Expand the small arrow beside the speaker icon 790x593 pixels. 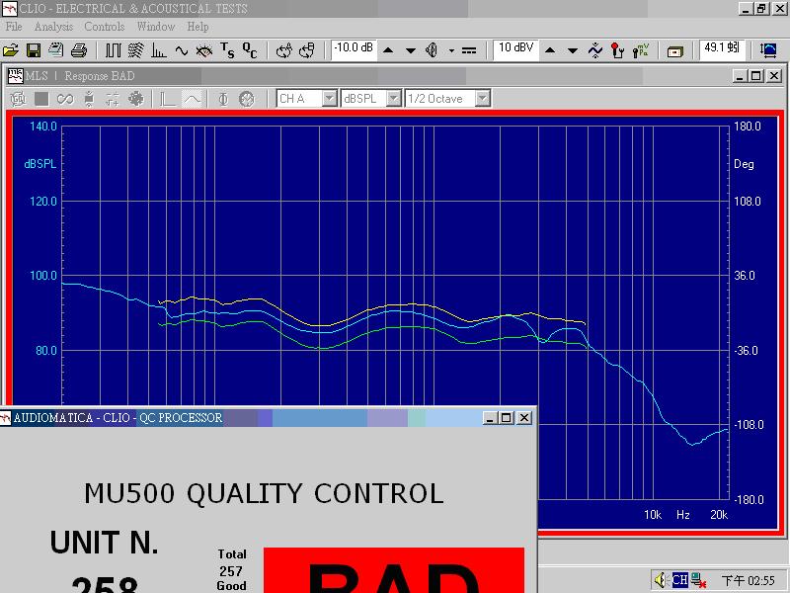(451, 50)
